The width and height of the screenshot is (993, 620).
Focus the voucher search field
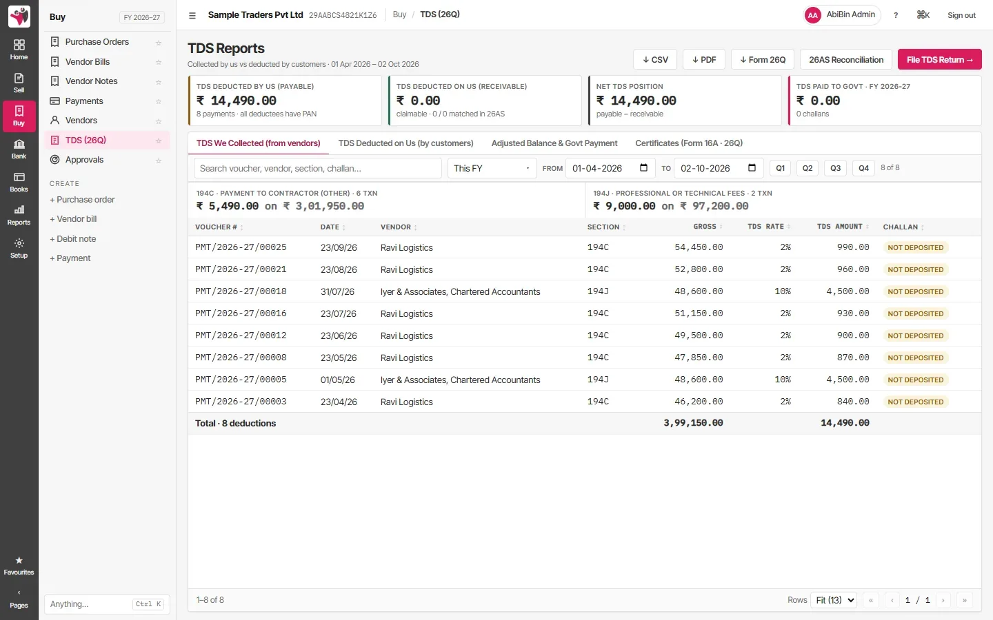pos(318,168)
